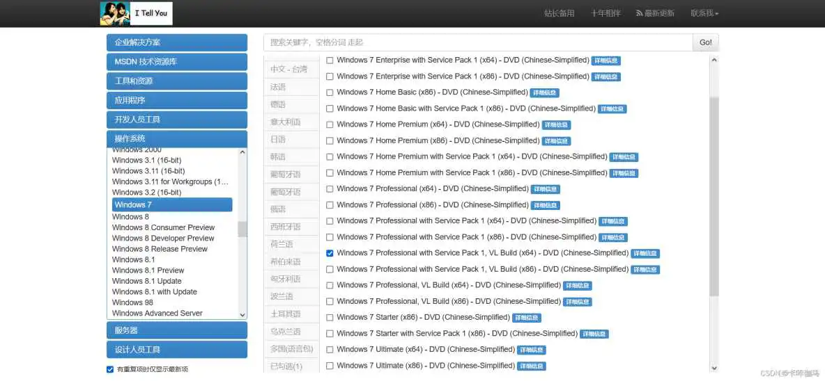Open the 站长备用 link
Viewport: 825px width, 381px height.
[560, 13]
